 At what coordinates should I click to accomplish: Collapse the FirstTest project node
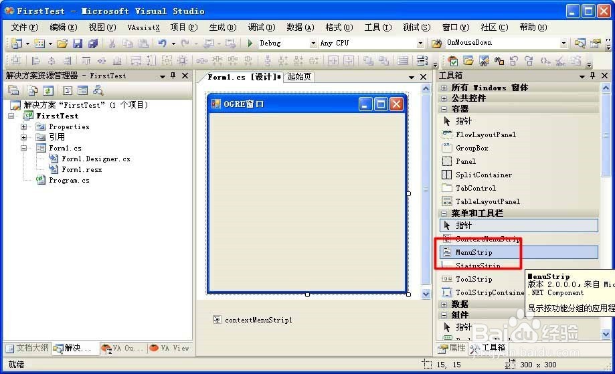(x=11, y=116)
